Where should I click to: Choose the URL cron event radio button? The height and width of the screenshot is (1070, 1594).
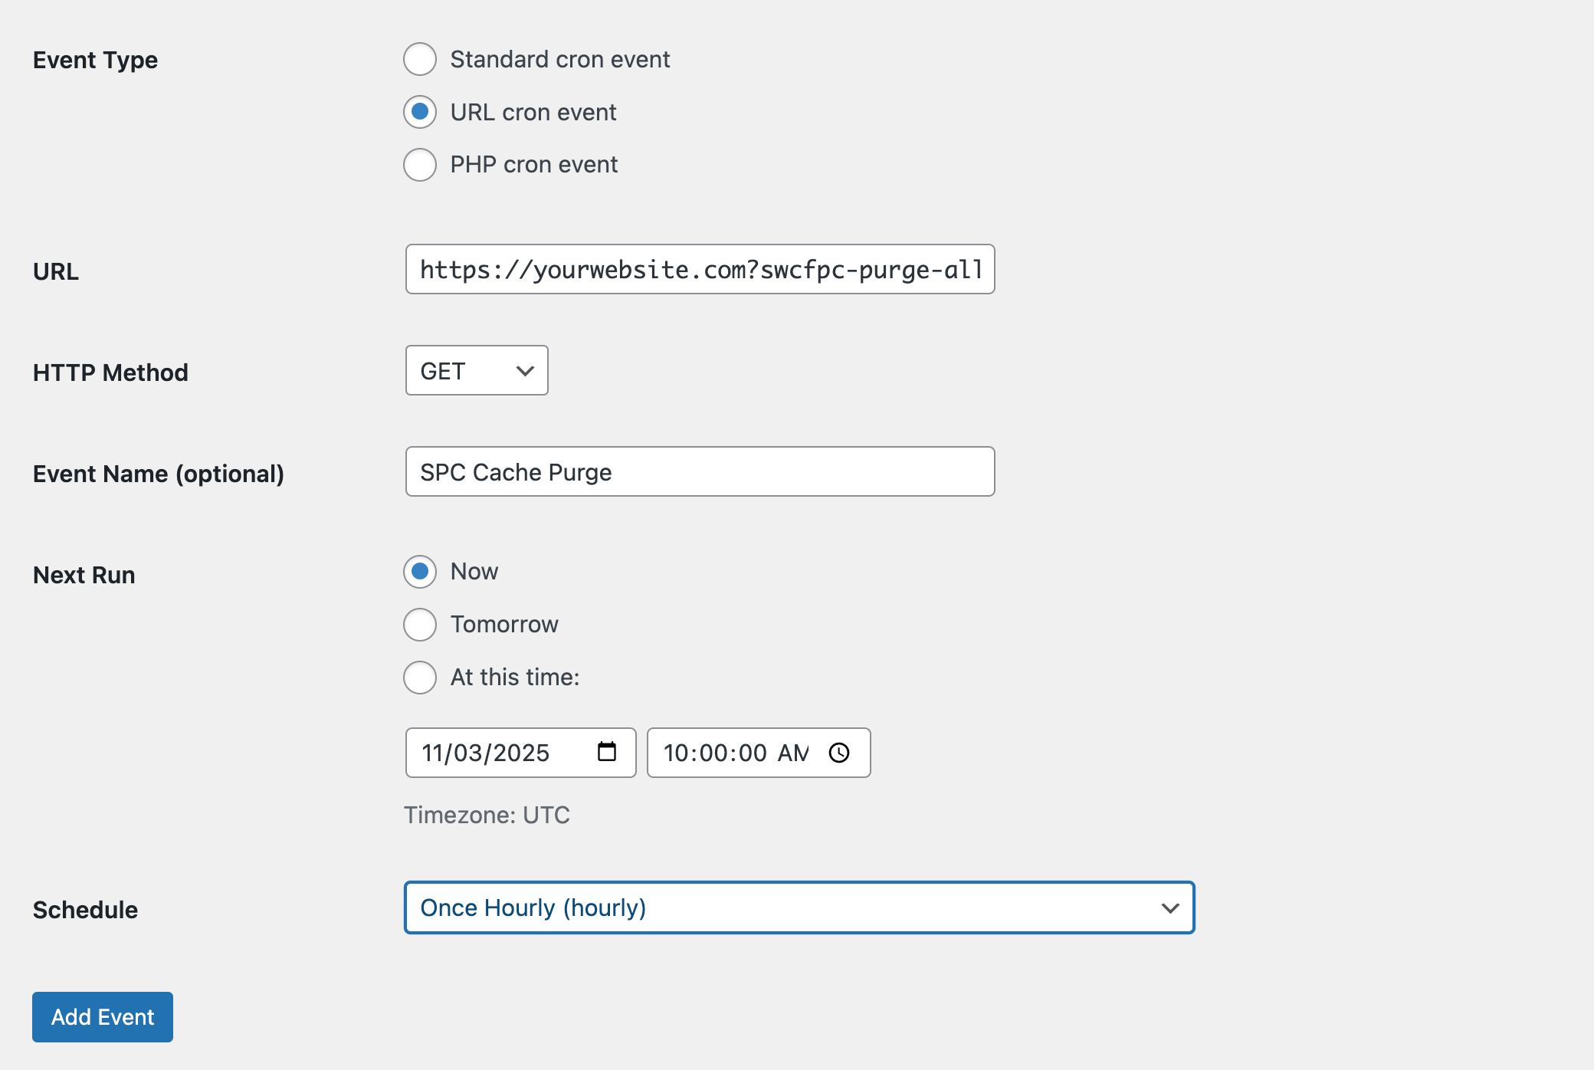tap(420, 112)
